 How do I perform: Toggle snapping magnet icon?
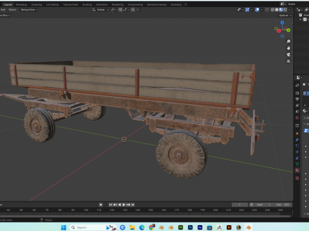120,10
